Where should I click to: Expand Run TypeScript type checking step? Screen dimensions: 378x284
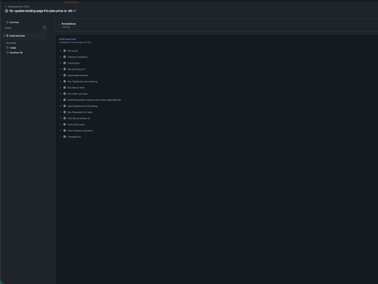[60, 81]
